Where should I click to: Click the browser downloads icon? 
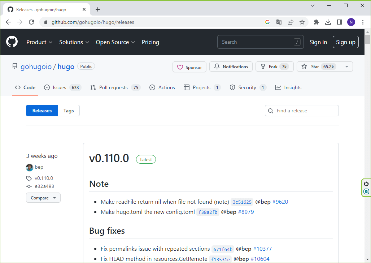point(328,22)
